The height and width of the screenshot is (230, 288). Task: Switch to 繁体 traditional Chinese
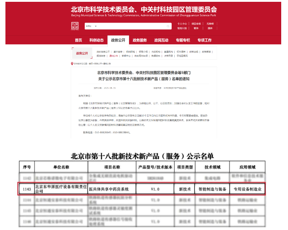click(x=196, y=28)
